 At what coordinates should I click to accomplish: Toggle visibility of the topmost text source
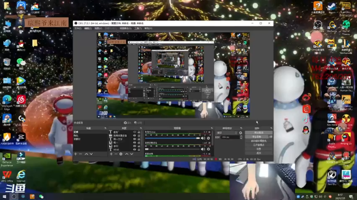point(134,132)
